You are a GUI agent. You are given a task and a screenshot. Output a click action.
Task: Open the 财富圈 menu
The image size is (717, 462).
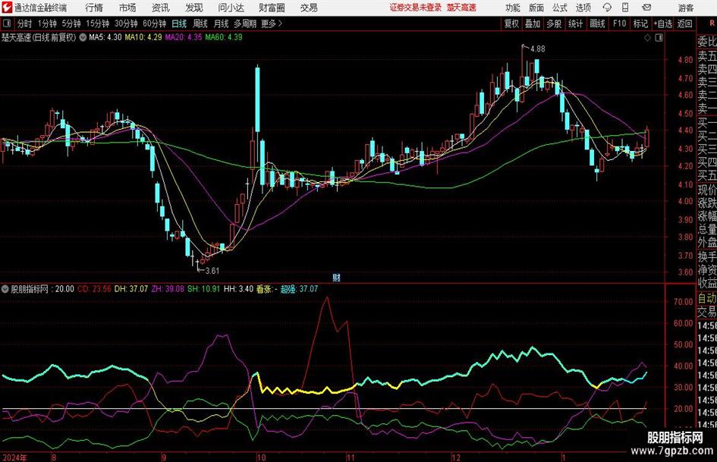(x=272, y=8)
